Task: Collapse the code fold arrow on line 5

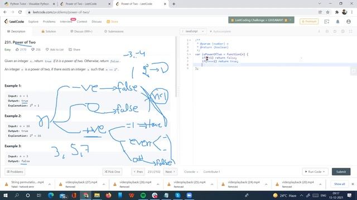Action: [190, 54]
